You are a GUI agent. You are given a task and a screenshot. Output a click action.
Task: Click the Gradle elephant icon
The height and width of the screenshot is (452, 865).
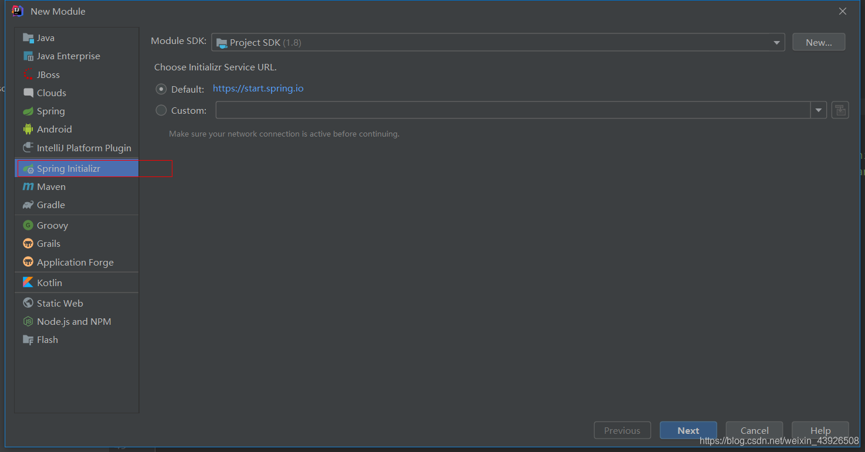(28, 205)
